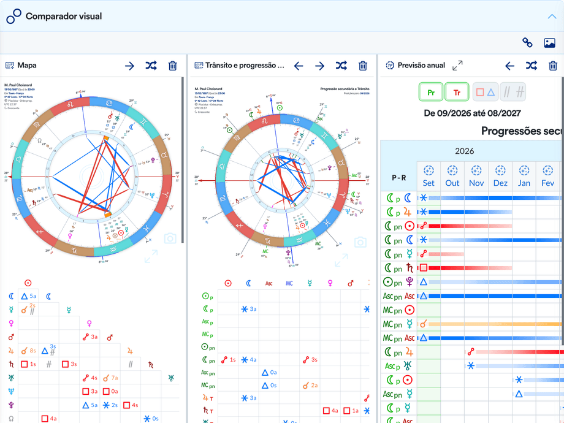Expand the Mapa chart wheel view
The image size is (564, 423).
[x=151, y=256]
